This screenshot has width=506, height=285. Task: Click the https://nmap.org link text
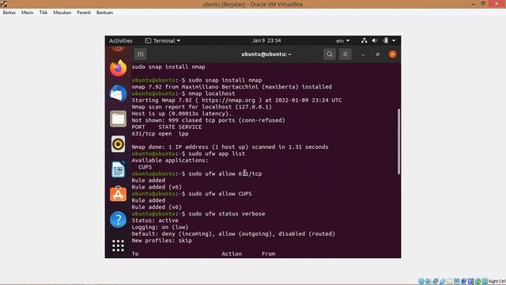pos(228,101)
